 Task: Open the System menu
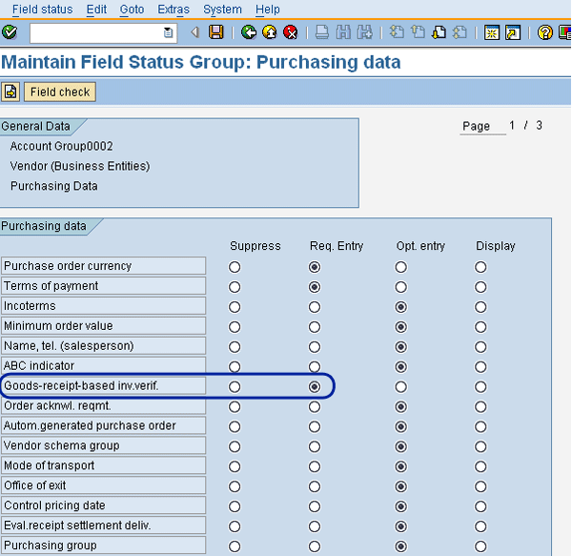pos(222,9)
